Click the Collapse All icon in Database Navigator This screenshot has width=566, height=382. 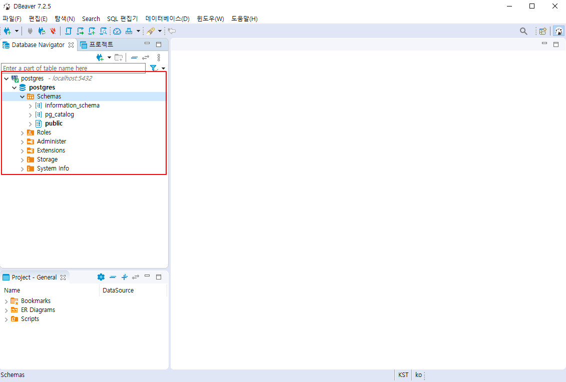134,57
